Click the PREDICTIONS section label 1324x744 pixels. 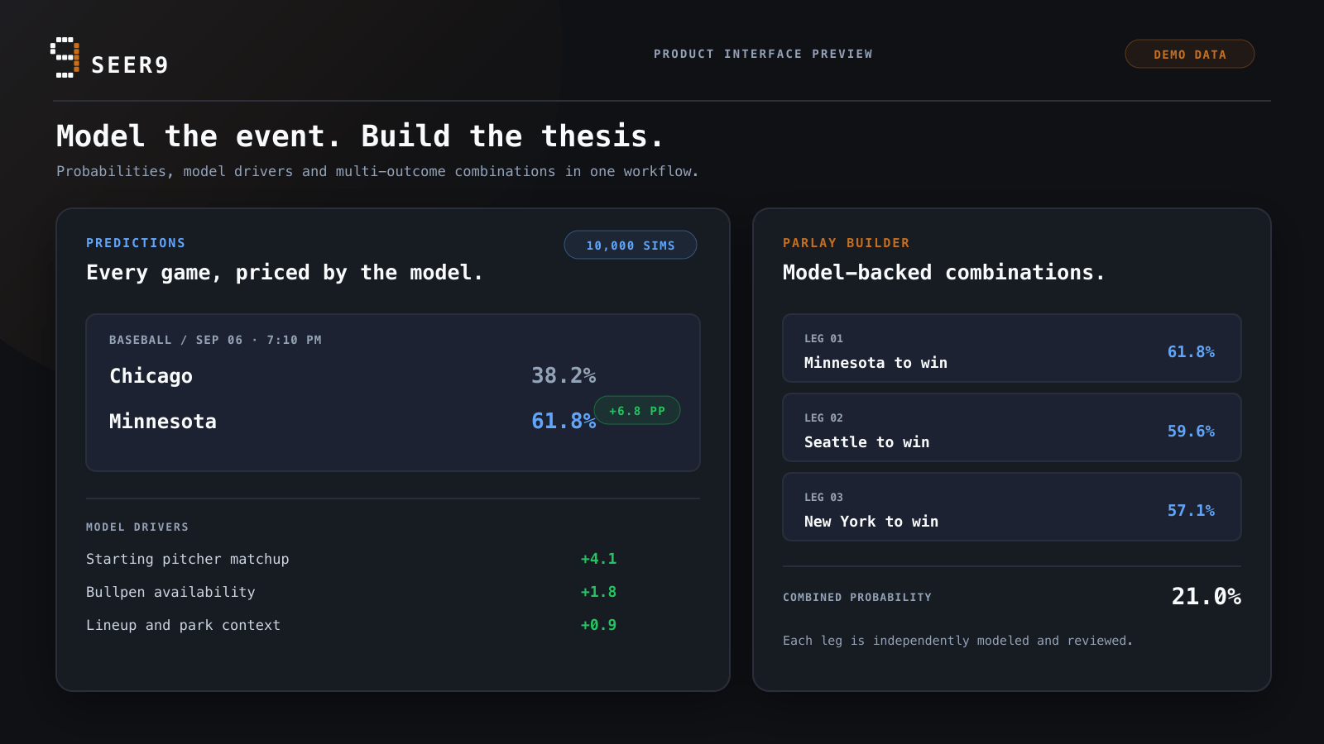tap(136, 243)
